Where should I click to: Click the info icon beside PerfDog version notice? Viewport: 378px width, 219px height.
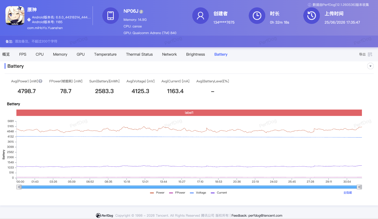click(x=309, y=5)
